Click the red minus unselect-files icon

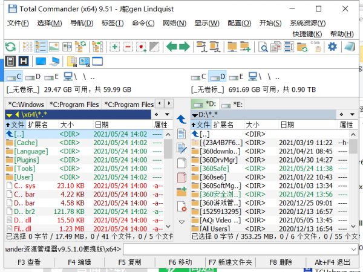click(x=128, y=47)
